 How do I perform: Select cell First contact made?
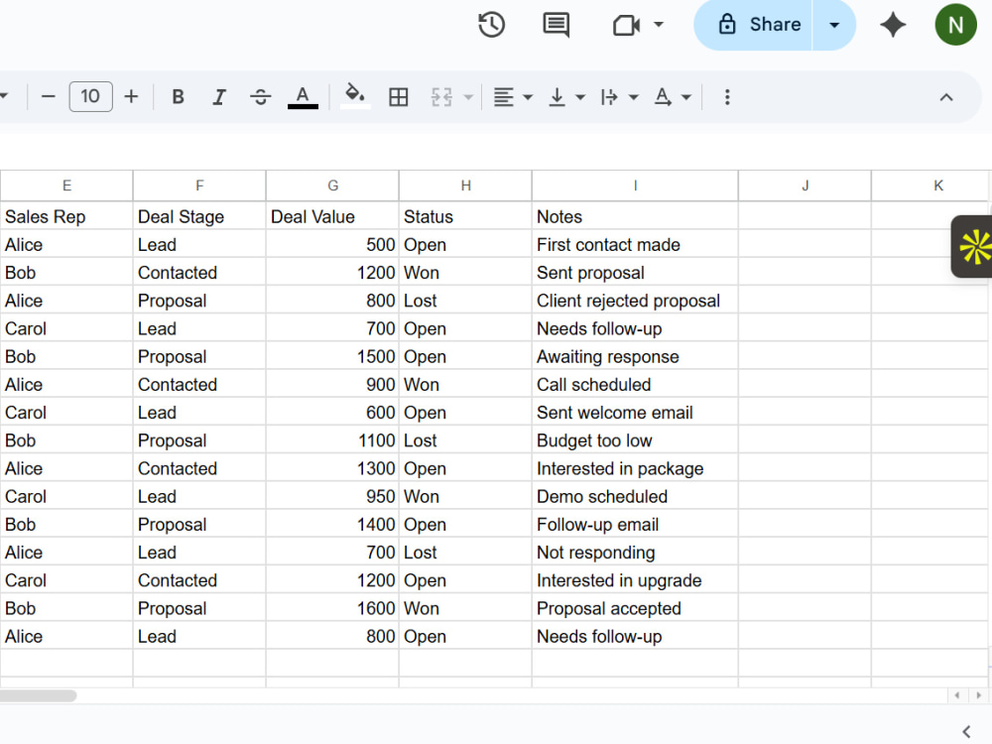click(x=635, y=244)
